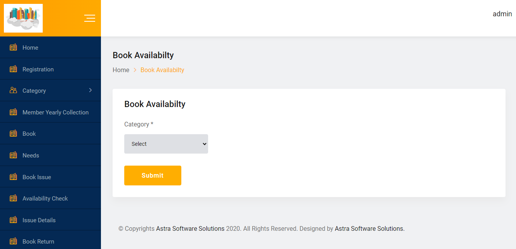Go to Book Issue page
The height and width of the screenshot is (249, 516).
click(x=50, y=177)
